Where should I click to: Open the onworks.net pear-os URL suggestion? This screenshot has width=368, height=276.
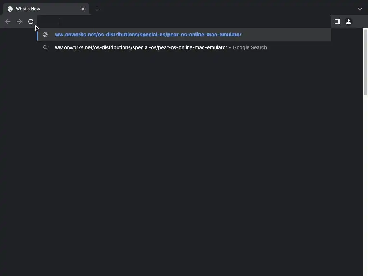184,34
